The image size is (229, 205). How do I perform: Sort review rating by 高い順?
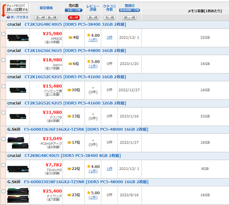[x=93, y=18]
